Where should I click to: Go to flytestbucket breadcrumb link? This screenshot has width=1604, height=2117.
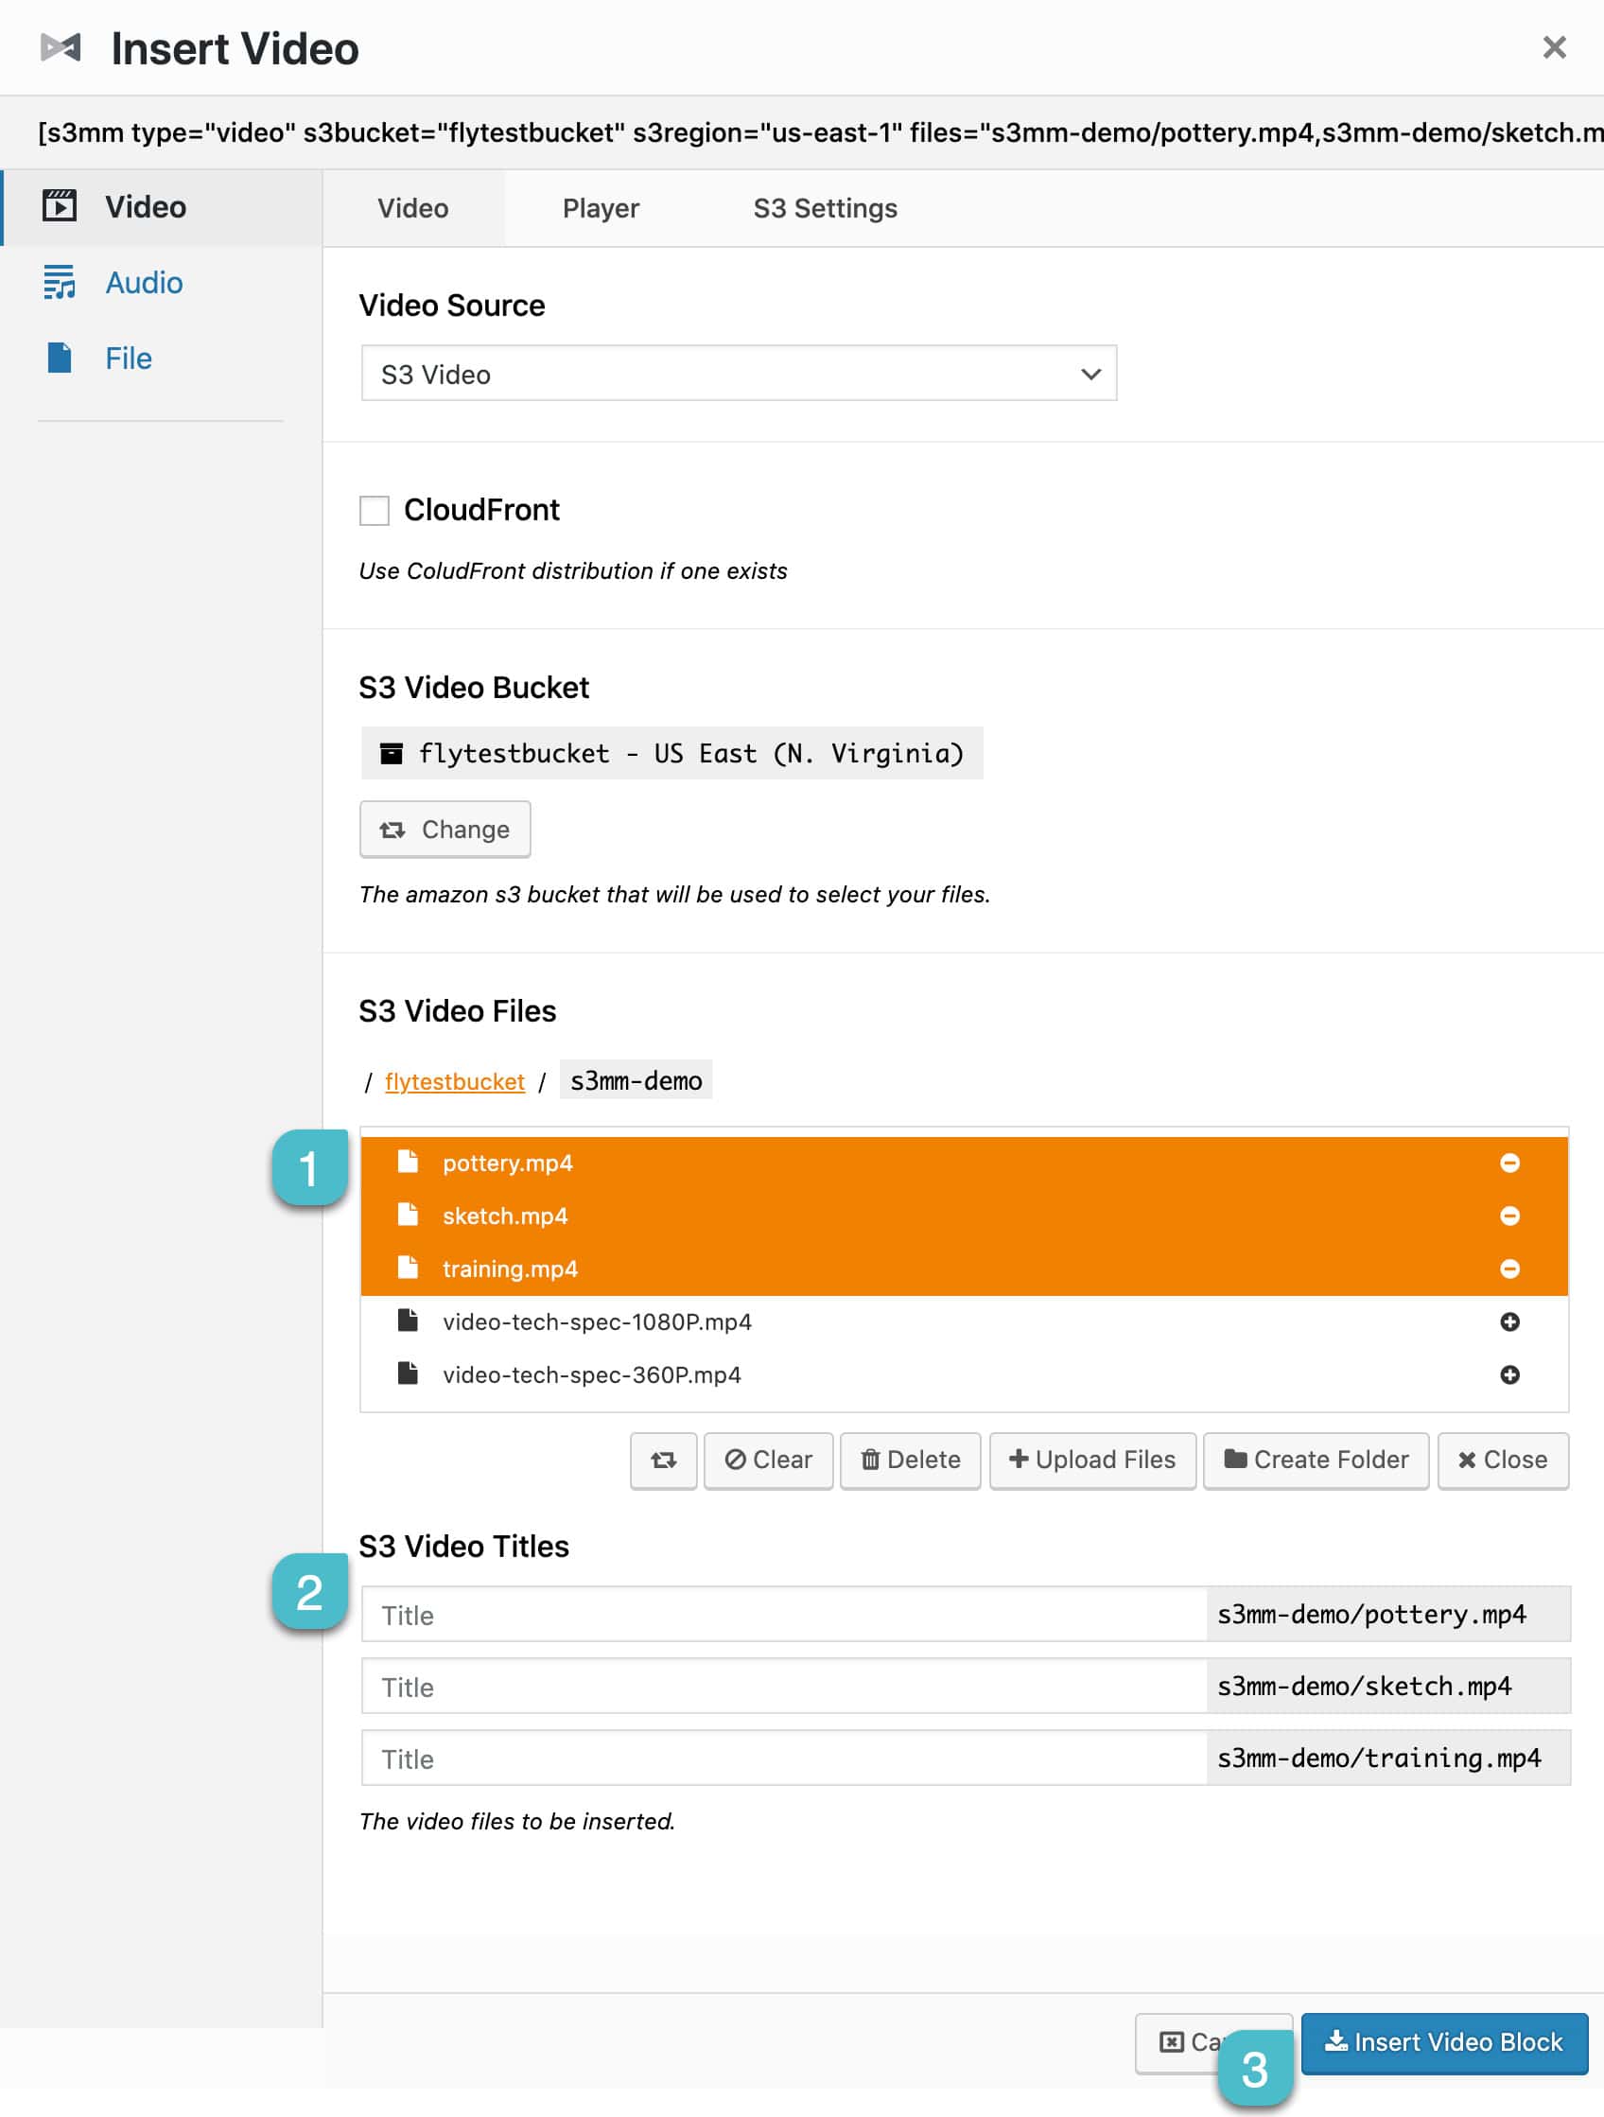click(x=455, y=1081)
